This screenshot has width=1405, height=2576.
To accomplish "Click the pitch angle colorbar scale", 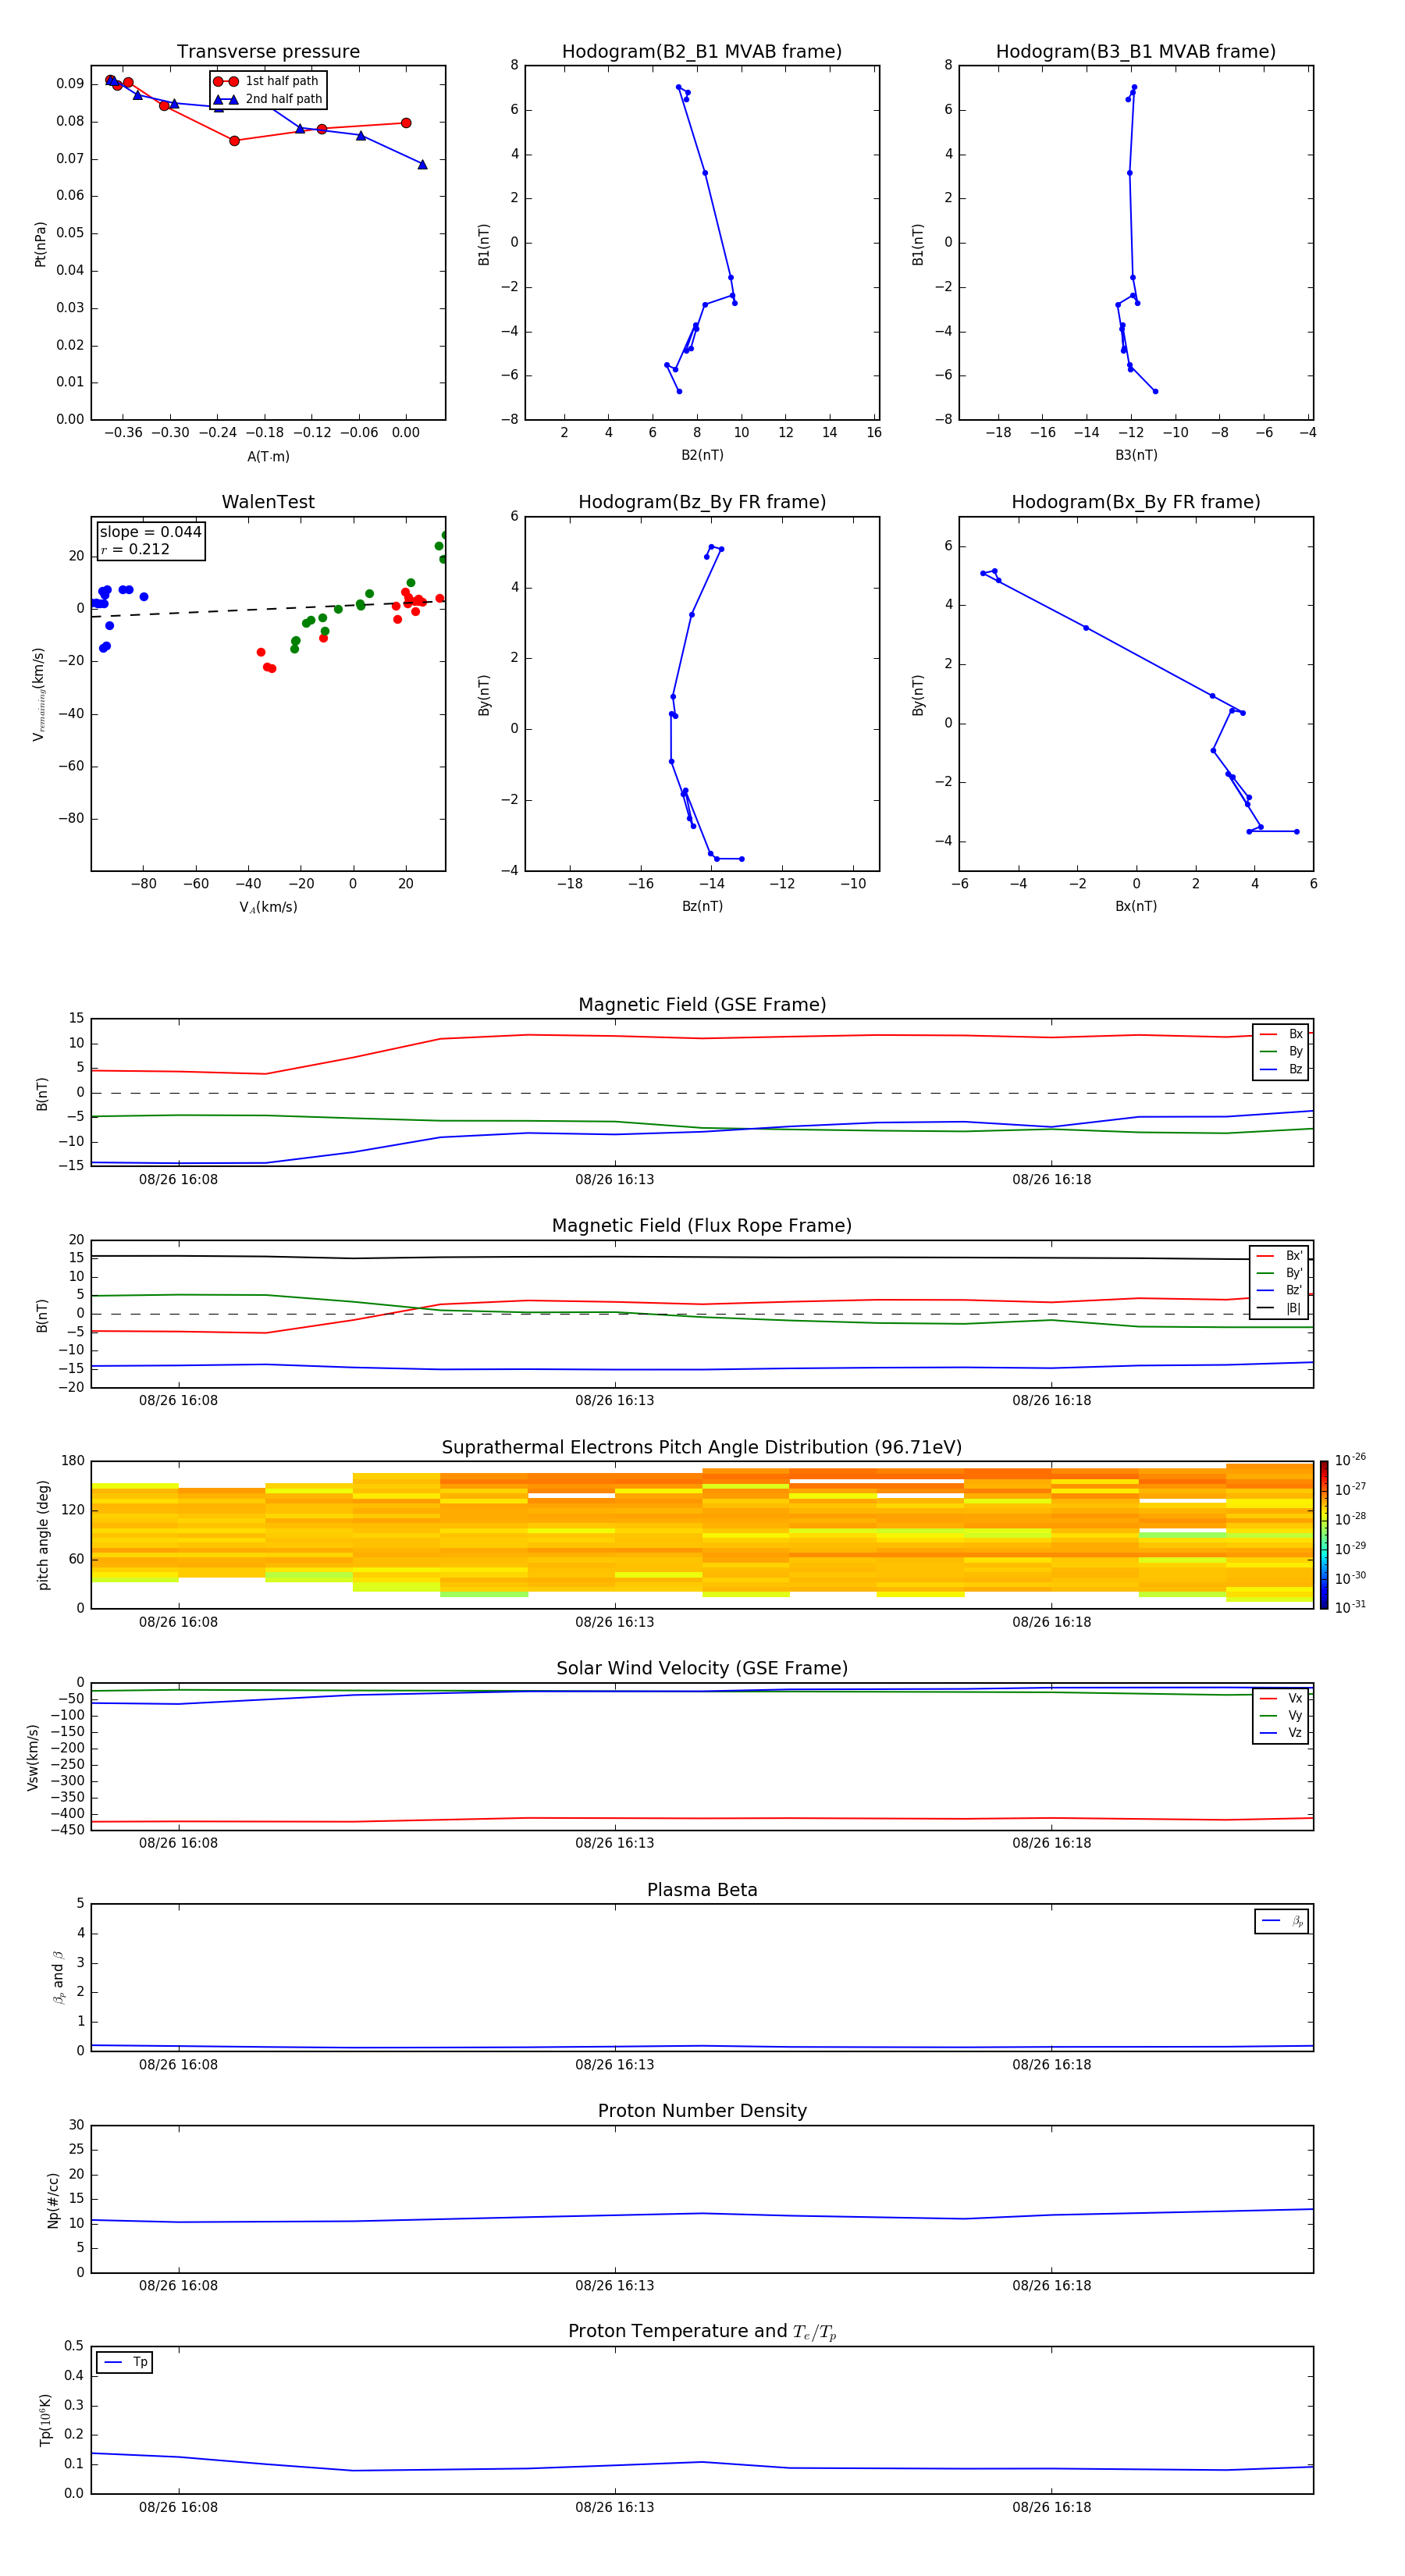I will pos(1324,1535).
